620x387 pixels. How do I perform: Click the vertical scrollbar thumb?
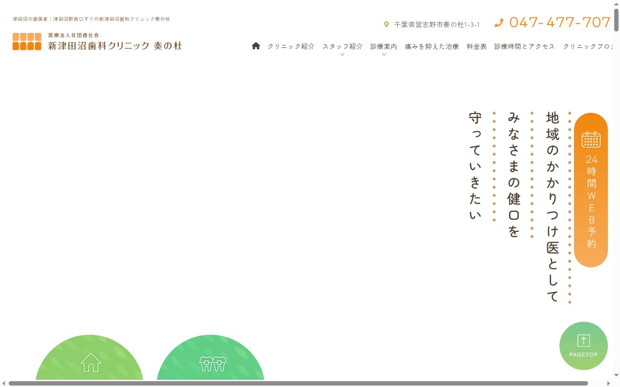click(617, 20)
